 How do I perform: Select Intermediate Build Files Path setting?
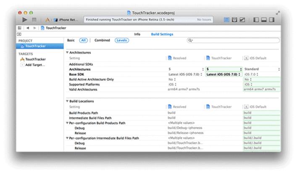coord(90,118)
